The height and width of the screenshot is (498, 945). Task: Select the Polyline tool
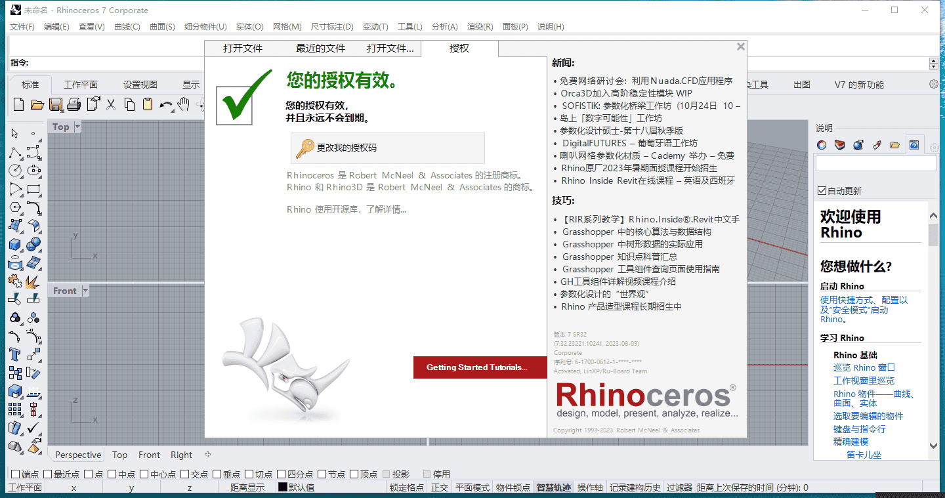15,152
